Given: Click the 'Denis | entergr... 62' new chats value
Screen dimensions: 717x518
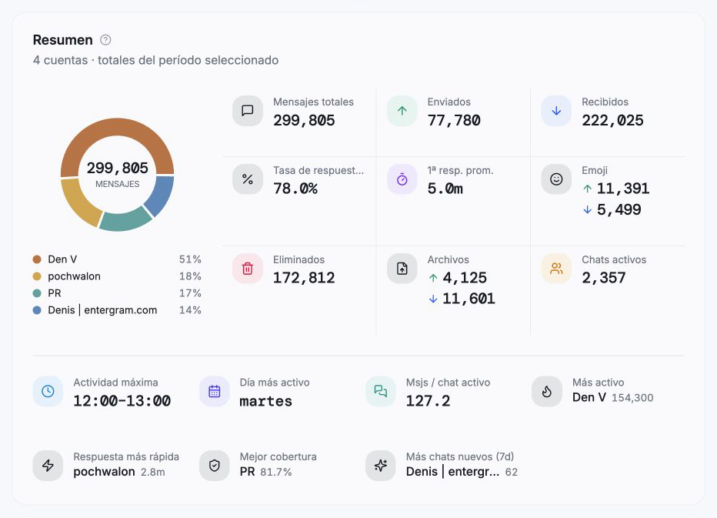Looking at the screenshot, I should [462, 472].
